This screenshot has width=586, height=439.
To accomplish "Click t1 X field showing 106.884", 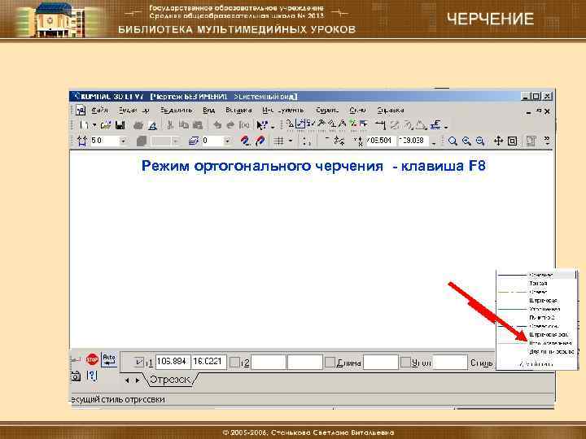I will tap(173, 362).
